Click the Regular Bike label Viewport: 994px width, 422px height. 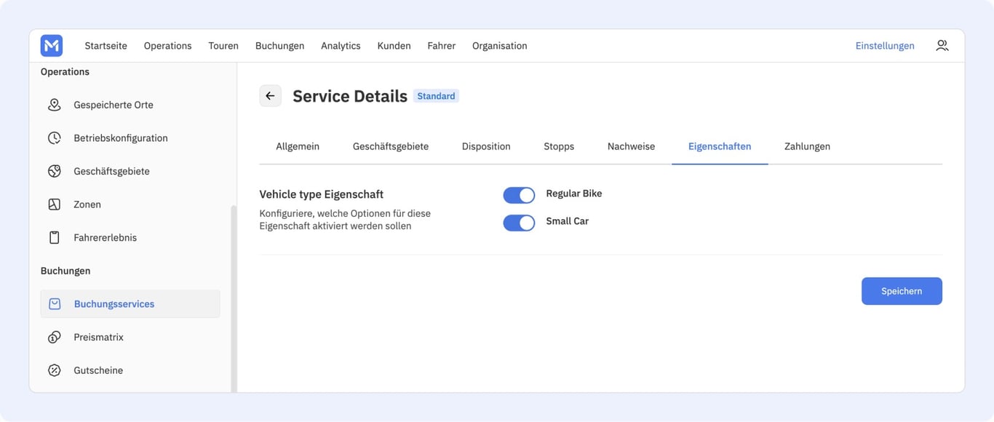tap(574, 194)
